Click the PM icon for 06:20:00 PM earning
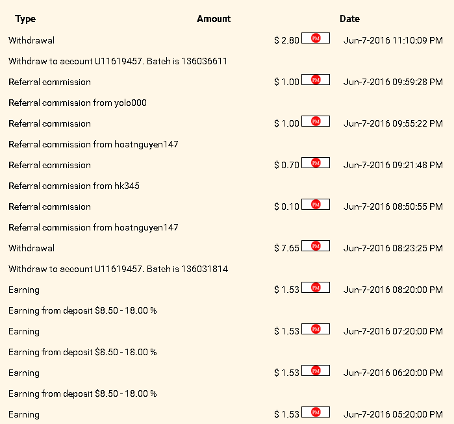Screen dimensions: 454x424 click(x=316, y=371)
